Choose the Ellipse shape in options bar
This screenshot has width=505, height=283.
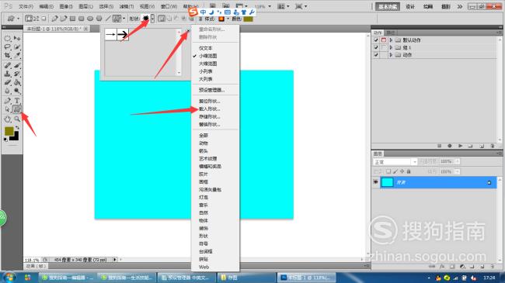pos(90,19)
